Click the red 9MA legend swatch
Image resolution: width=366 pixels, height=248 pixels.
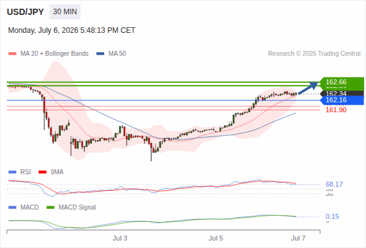tap(42, 172)
